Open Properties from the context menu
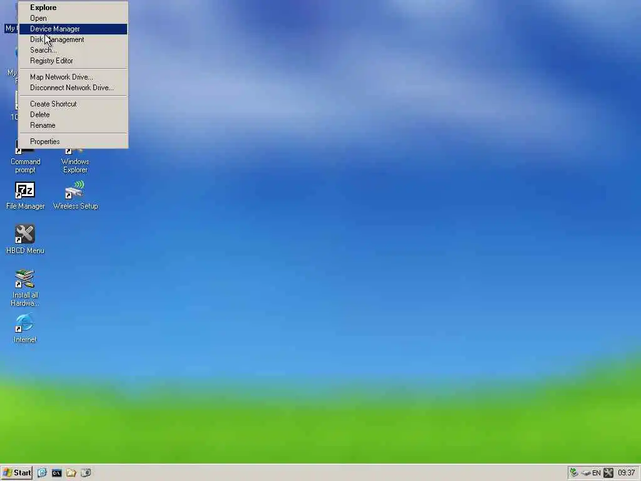This screenshot has width=641, height=481. [73, 142]
